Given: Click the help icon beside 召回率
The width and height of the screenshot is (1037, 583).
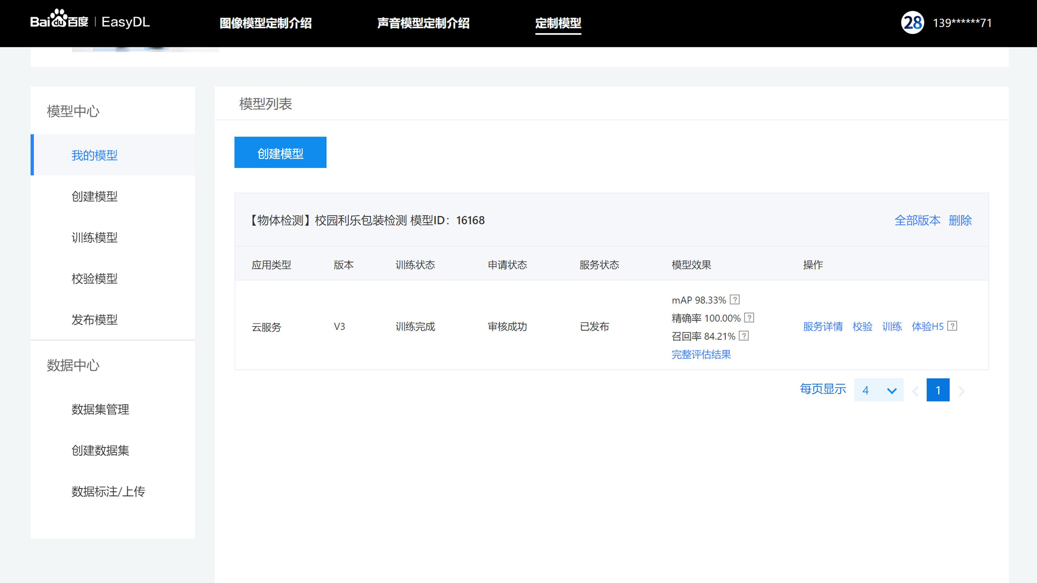Looking at the screenshot, I should pyautogui.click(x=744, y=336).
